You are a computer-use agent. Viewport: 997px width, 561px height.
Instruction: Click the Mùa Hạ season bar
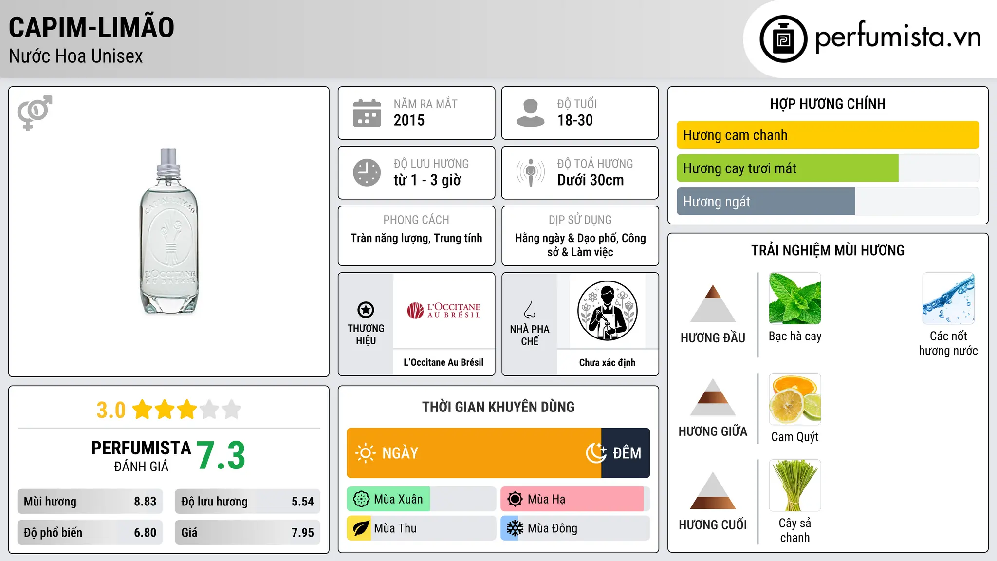point(575,499)
